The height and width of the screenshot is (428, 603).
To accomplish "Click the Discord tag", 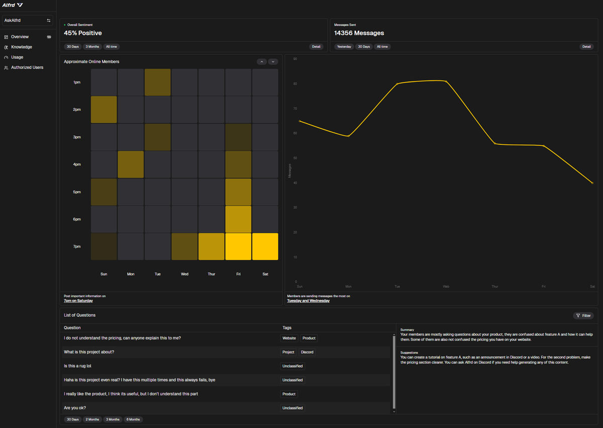I will pos(307,352).
